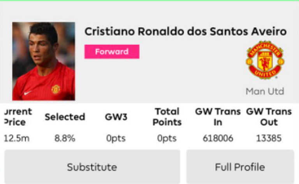
Task: Tap the Man Utd team label
Action: click(x=265, y=92)
